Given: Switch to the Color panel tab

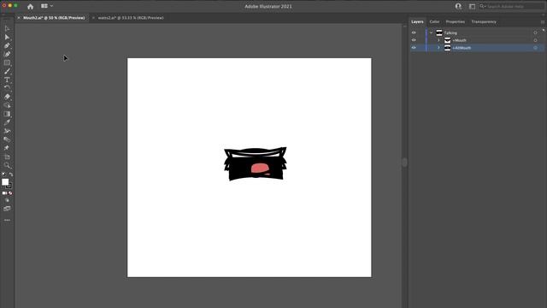Looking at the screenshot, I should click(x=434, y=21).
